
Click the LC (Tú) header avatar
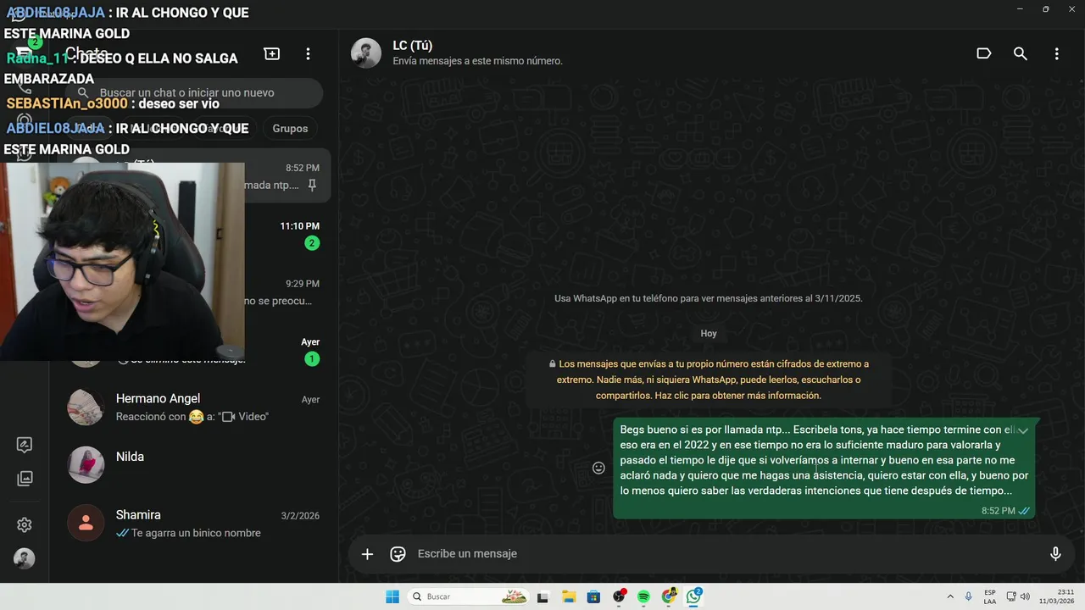pos(366,53)
